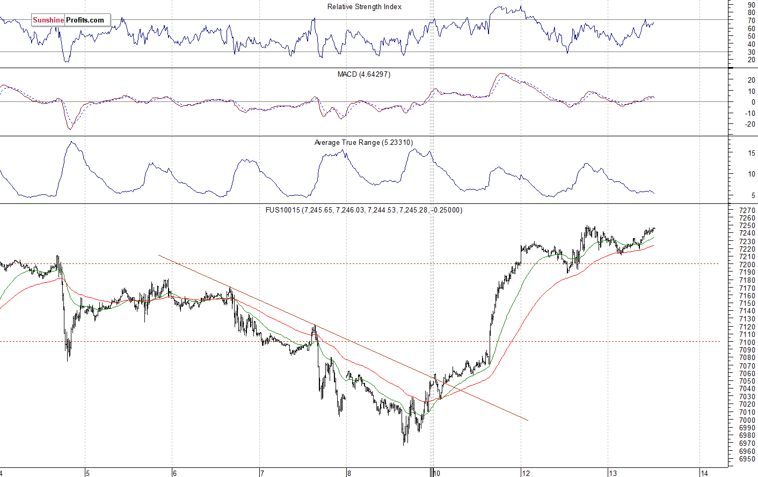This screenshot has height=477, width=758.
Task: Click the 6950 price axis label
Action: [x=747, y=459]
